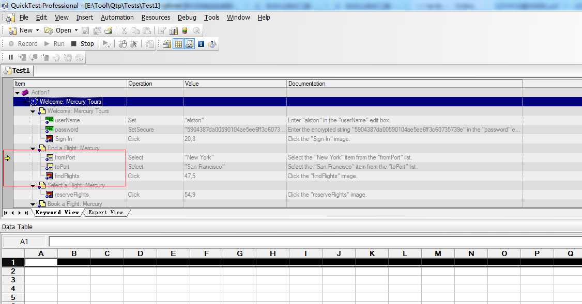The width and height of the screenshot is (582, 304).
Task: Click the Data Table formula input field
Action: 315,242
